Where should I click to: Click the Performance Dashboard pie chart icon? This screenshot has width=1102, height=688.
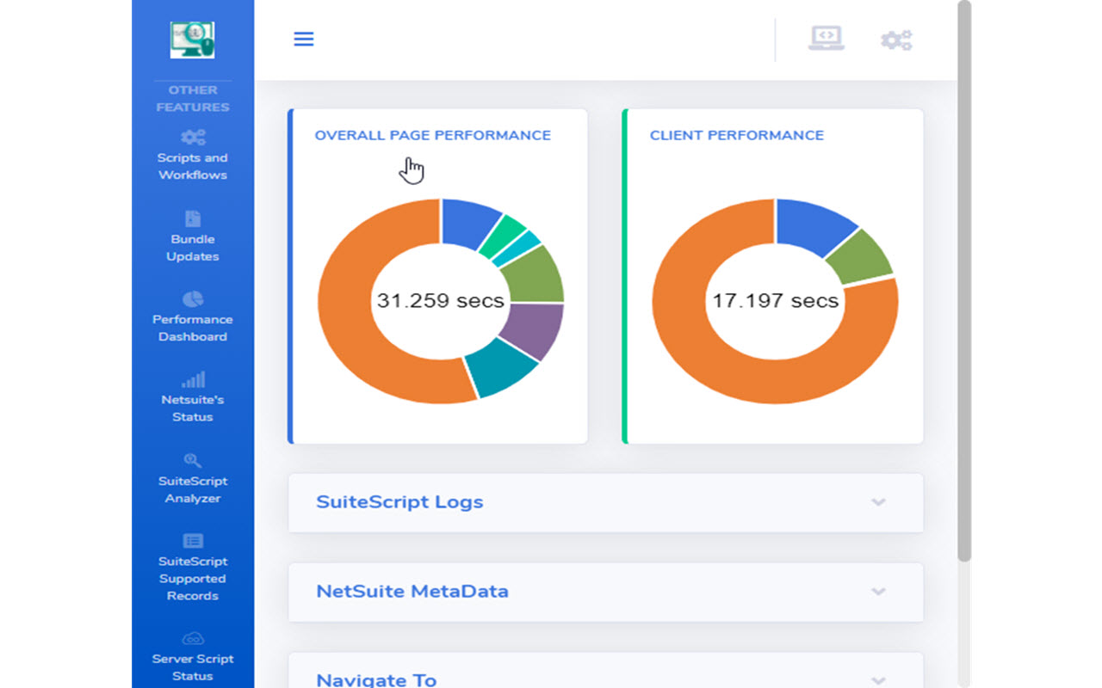[x=192, y=299]
